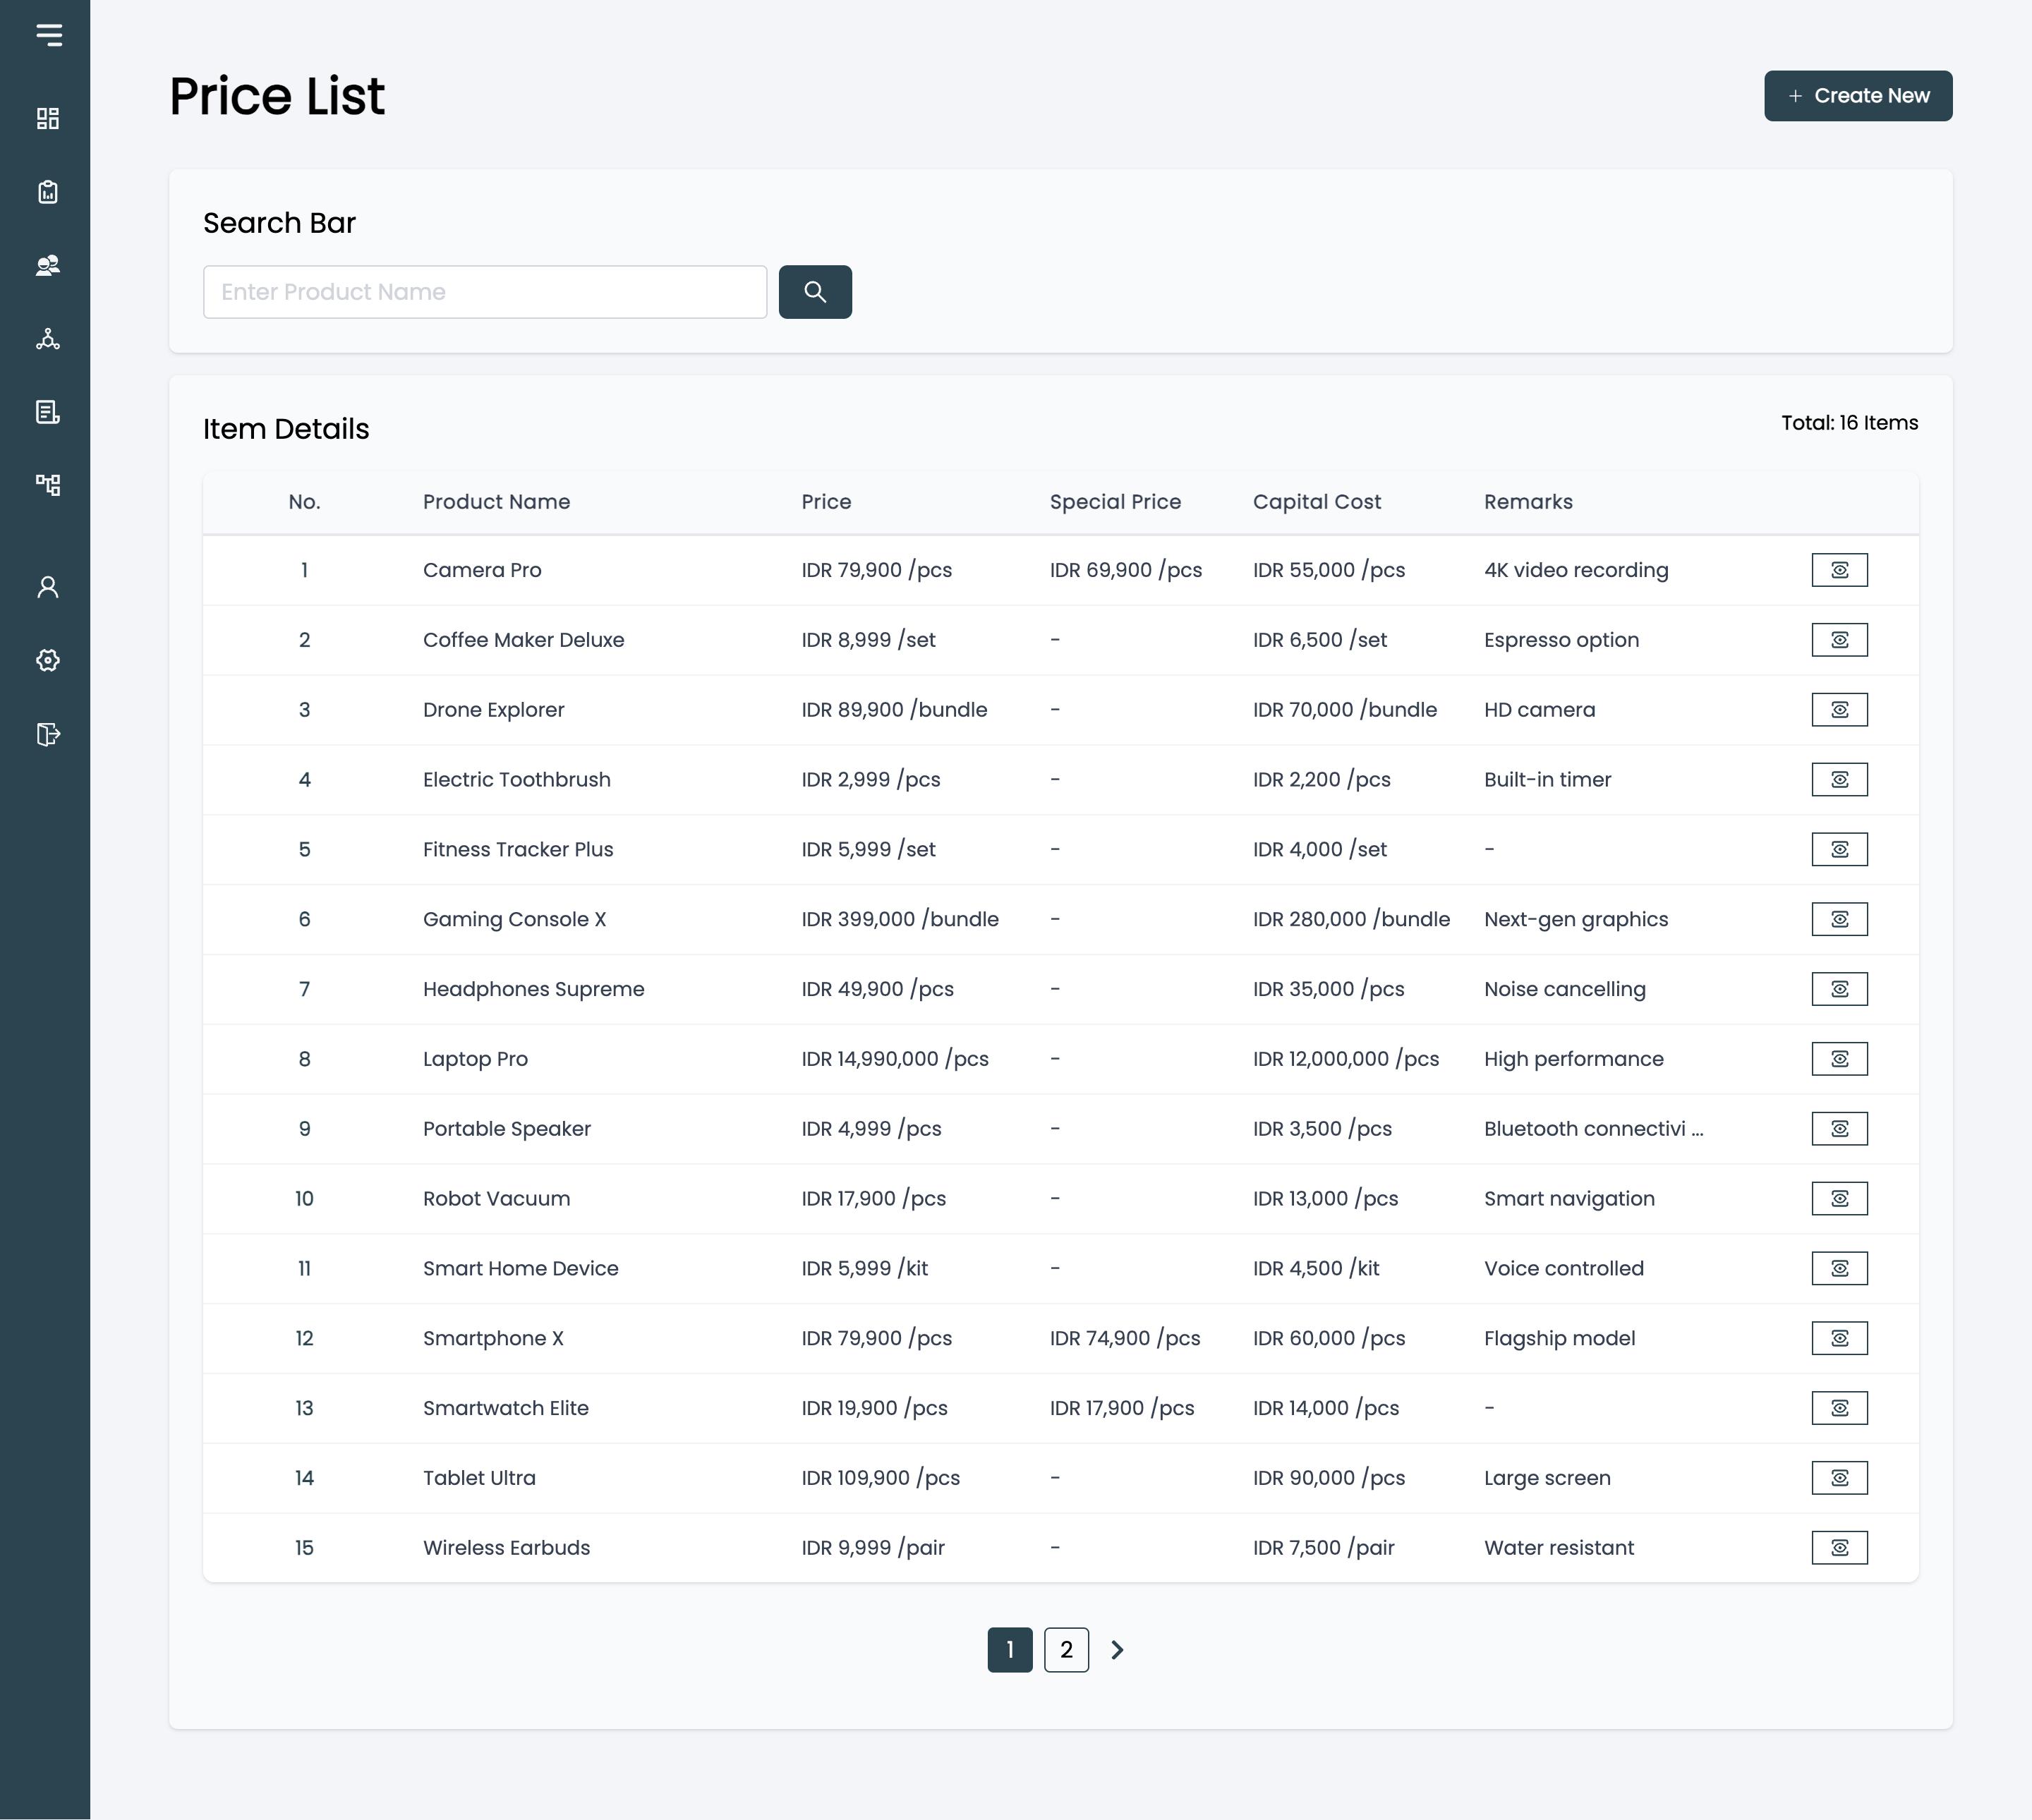The height and width of the screenshot is (1820, 2032).
Task: Click the price IDR 14,990,000 /pcs
Action: coord(895,1059)
